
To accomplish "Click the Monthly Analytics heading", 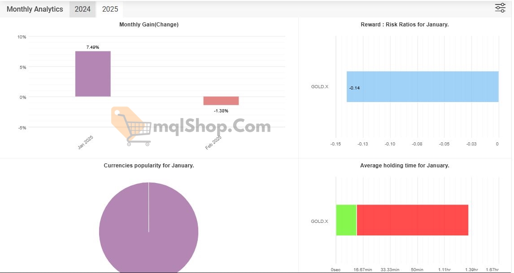I will (35, 9).
